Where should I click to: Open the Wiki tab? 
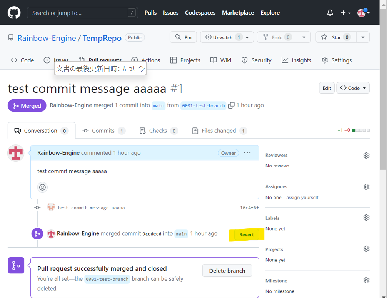[x=221, y=60]
